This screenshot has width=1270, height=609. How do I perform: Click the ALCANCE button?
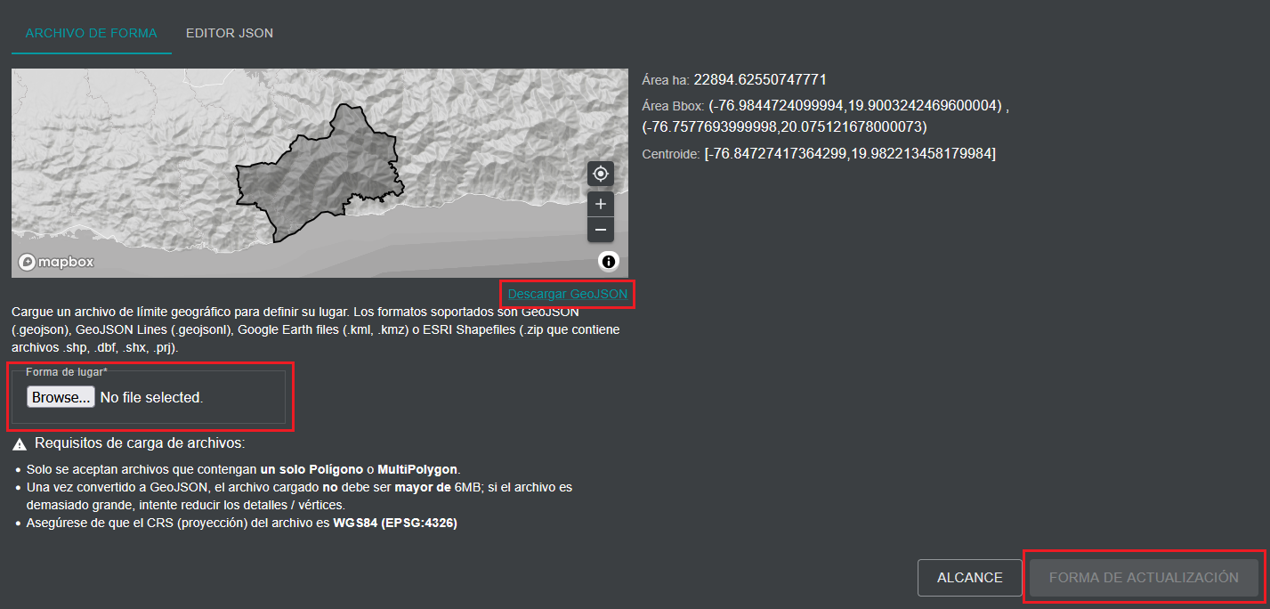point(969,578)
